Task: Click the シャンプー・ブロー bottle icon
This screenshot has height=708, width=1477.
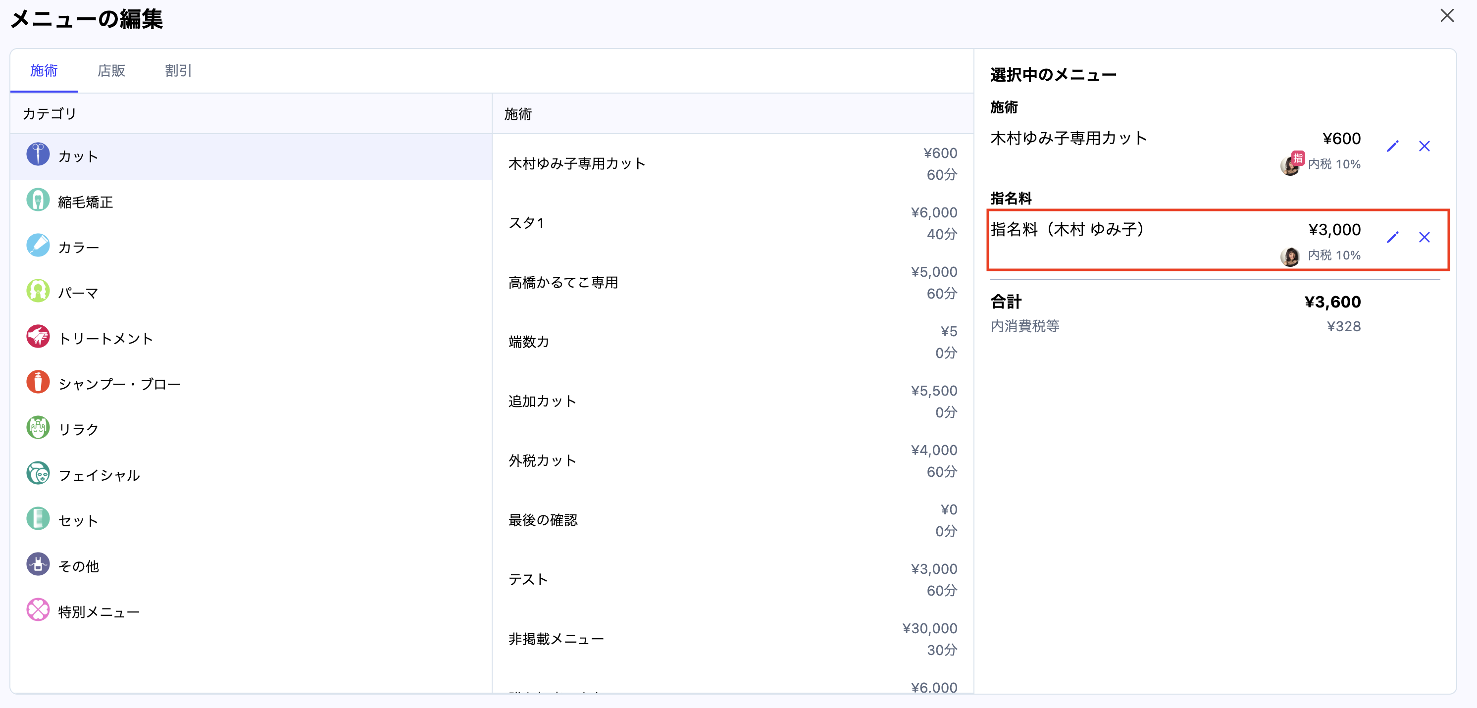Action: click(x=38, y=382)
